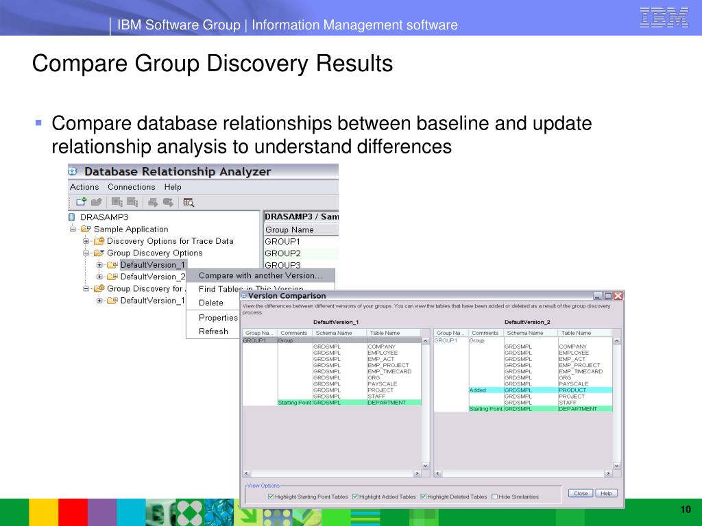702x526 pixels.
Task: Select the GROUP1 row in the main window list
Action: coord(301,242)
